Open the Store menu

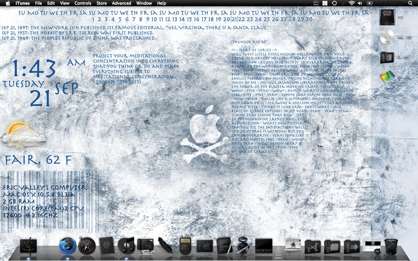(x=102, y=3)
